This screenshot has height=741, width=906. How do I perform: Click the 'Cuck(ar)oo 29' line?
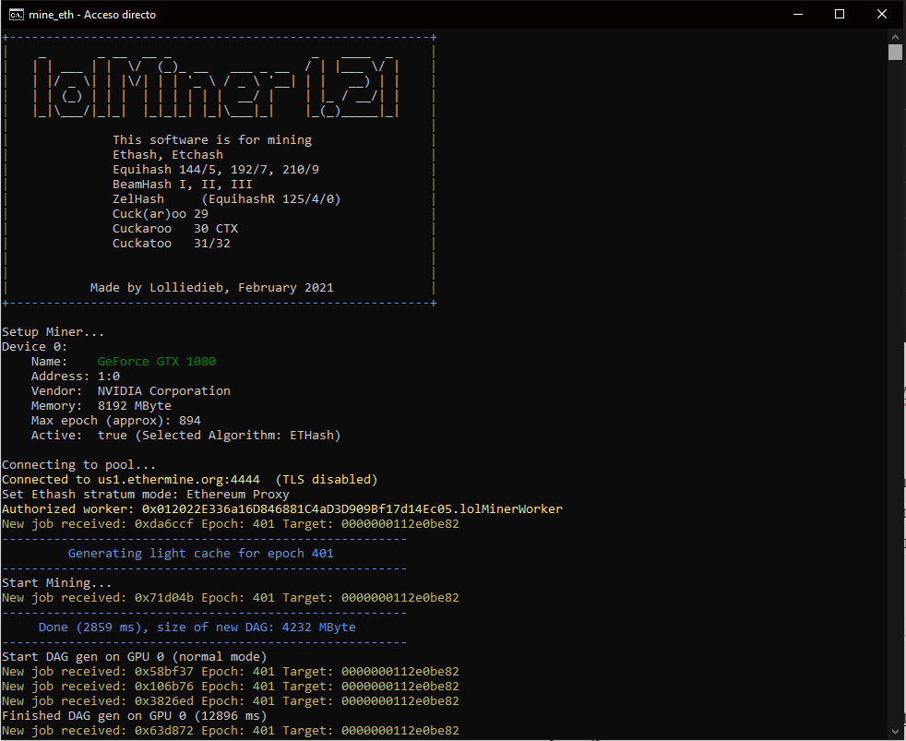tap(160, 214)
